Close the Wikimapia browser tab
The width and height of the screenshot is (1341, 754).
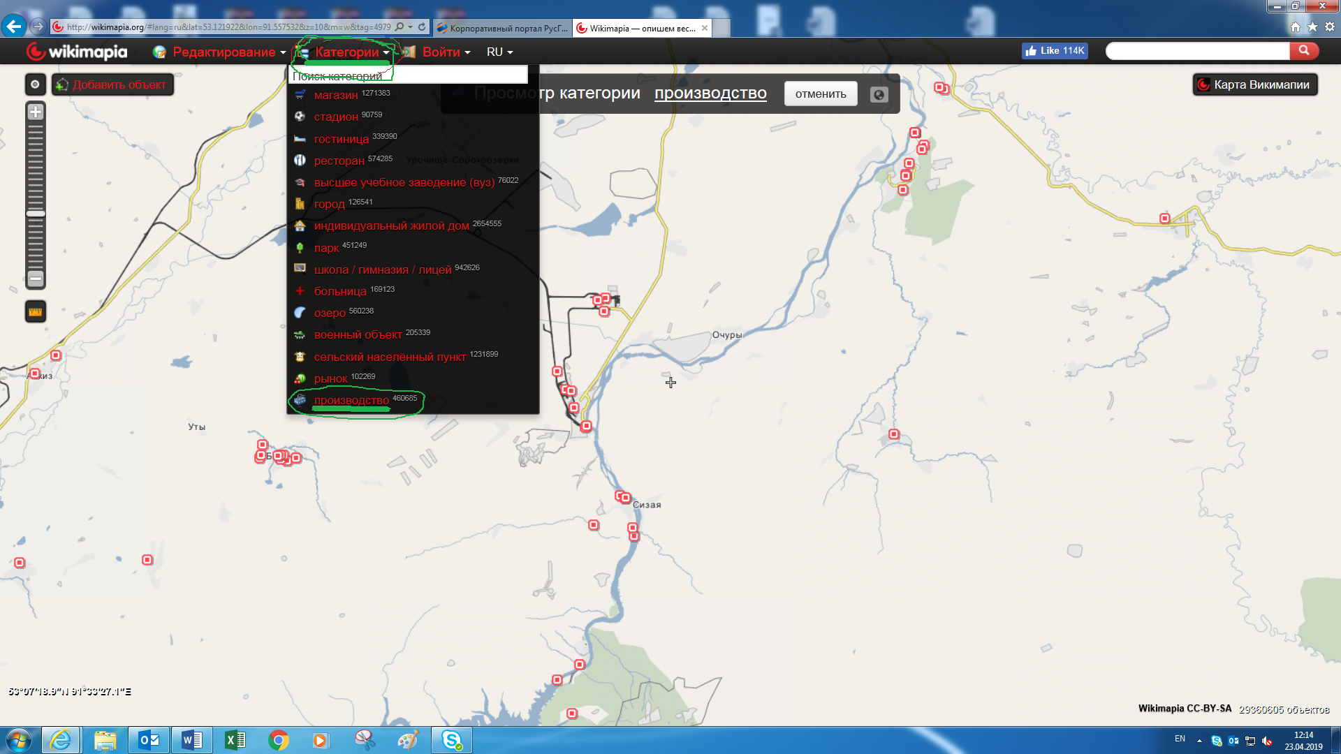click(x=705, y=28)
